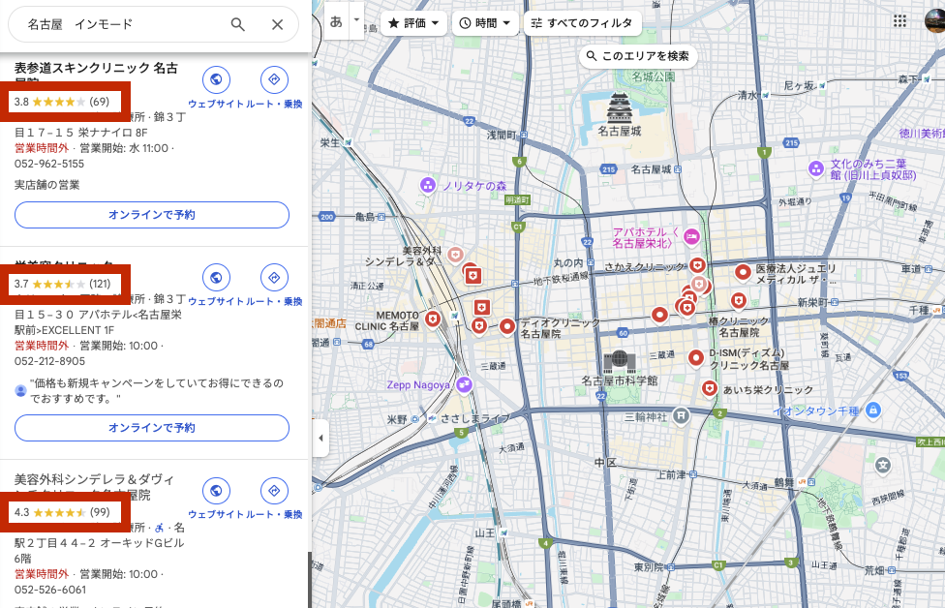Click the 丸の内 station label on the map
945x608 pixels.
coord(568,262)
